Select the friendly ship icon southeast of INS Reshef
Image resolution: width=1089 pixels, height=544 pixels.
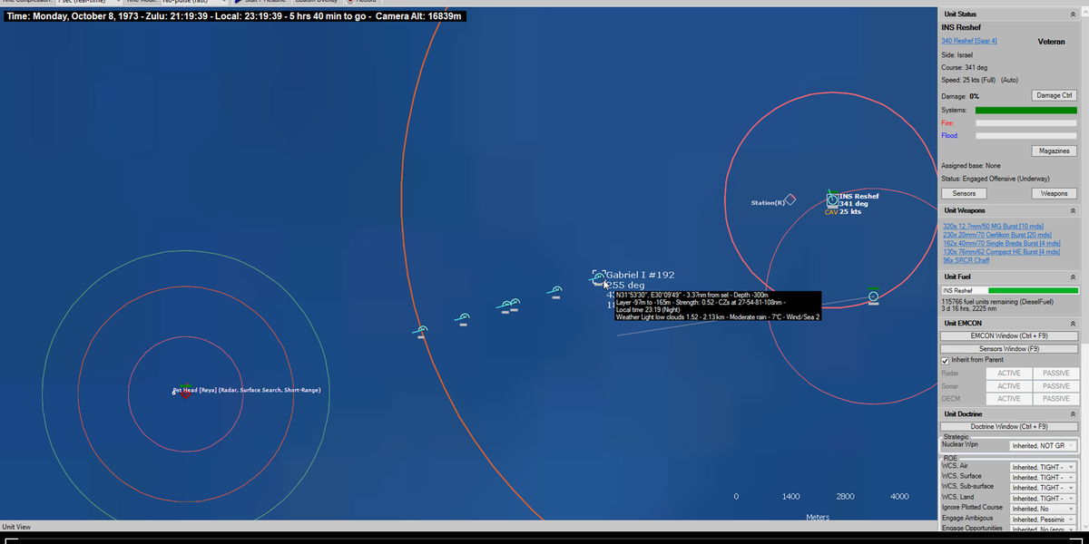(x=873, y=296)
